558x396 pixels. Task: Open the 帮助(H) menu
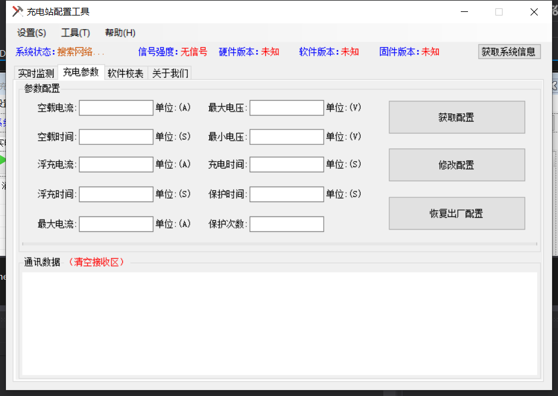coord(120,33)
